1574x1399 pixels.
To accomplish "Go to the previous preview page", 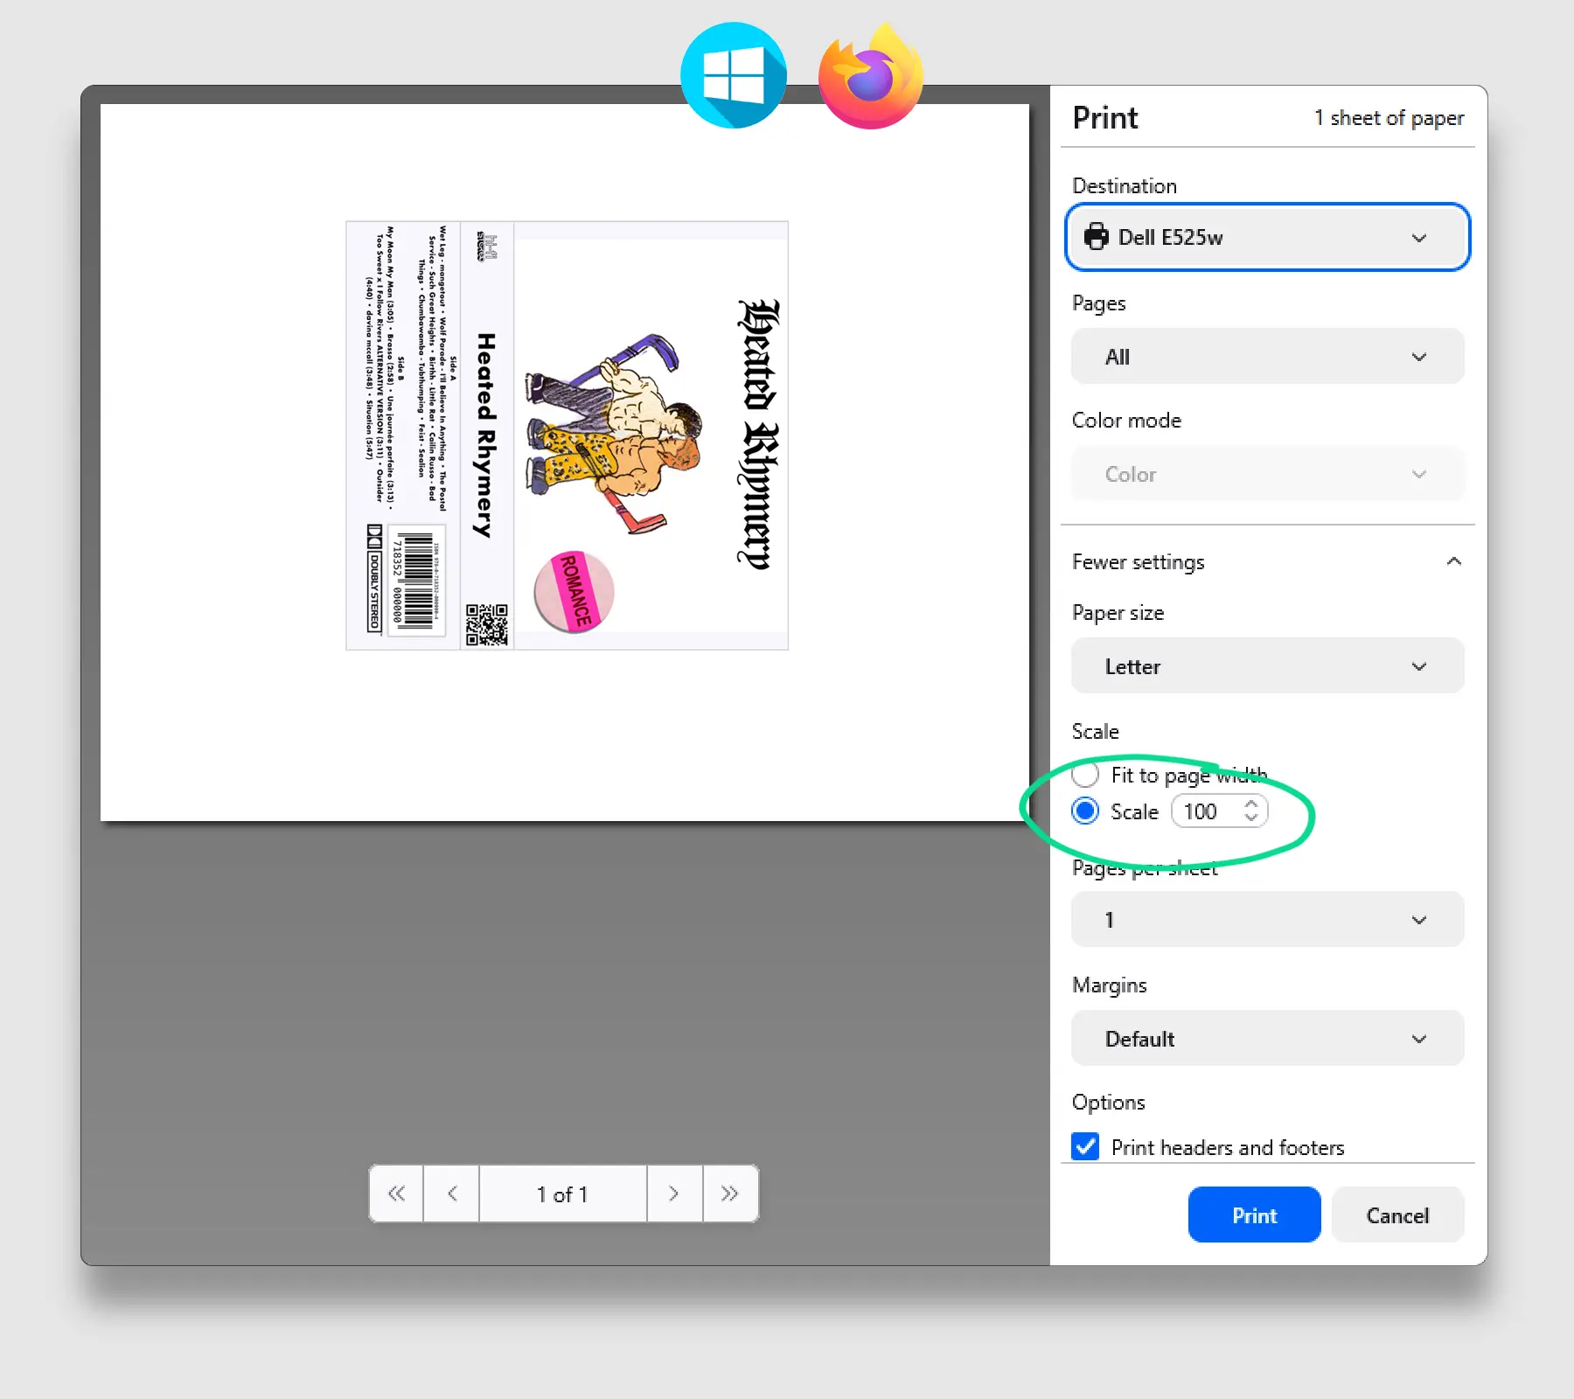I will coord(451,1194).
